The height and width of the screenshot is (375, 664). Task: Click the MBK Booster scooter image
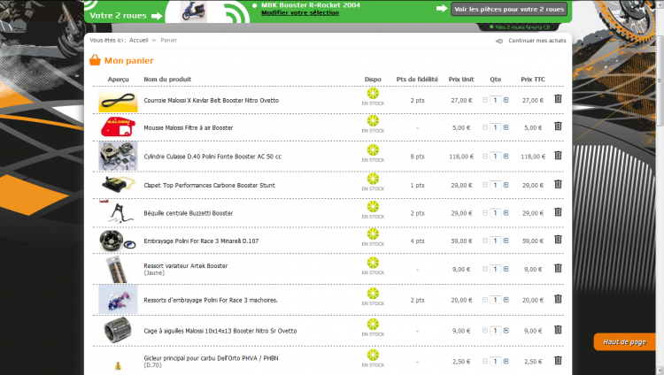[x=194, y=11]
